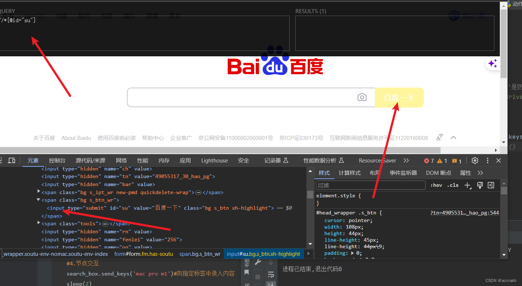Show more DevTools main tabs chevron

point(406,161)
